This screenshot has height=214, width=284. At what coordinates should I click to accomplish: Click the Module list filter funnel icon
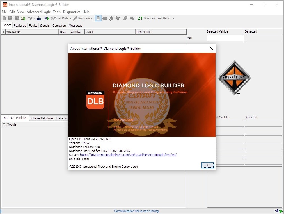tap(4, 124)
